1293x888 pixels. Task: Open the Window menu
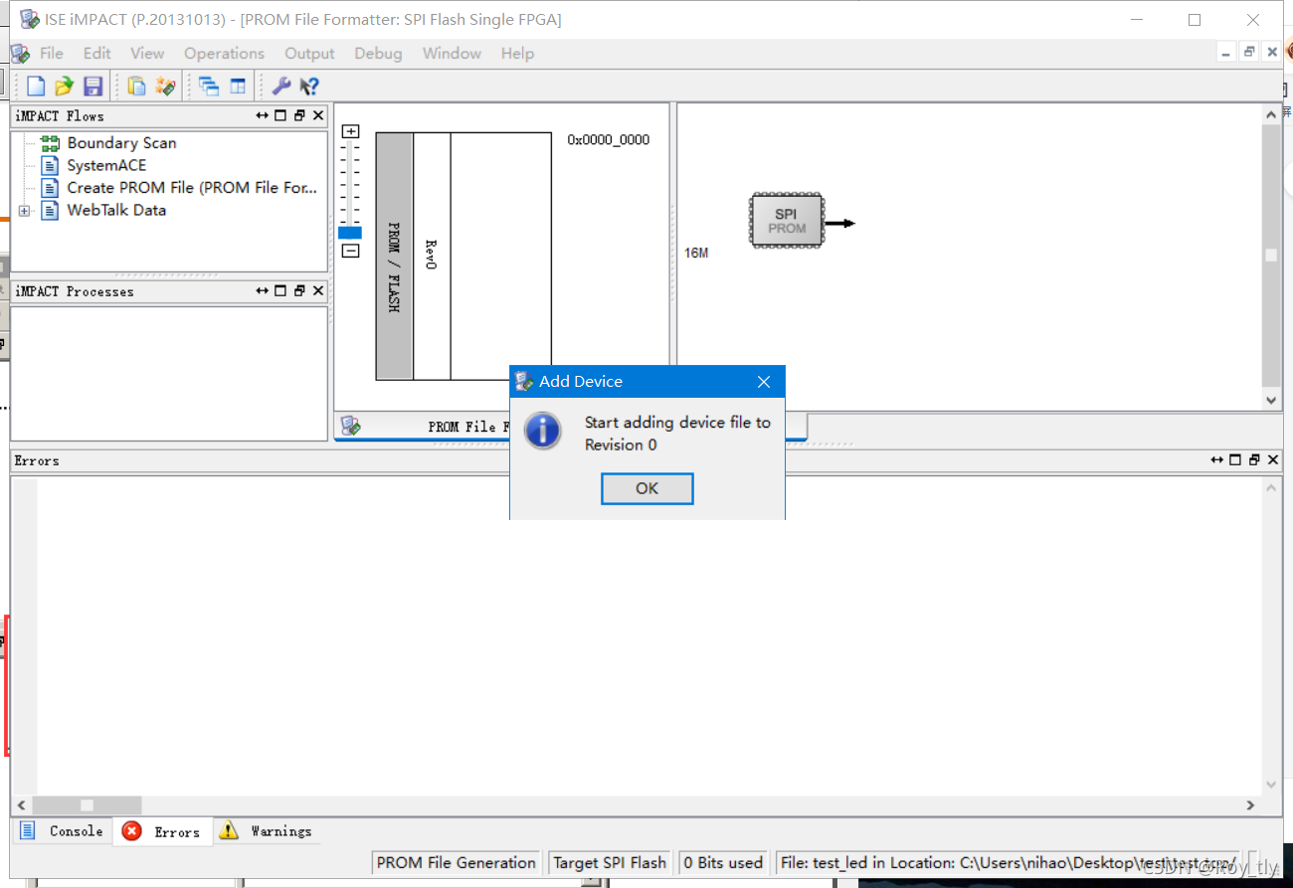[x=452, y=54]
